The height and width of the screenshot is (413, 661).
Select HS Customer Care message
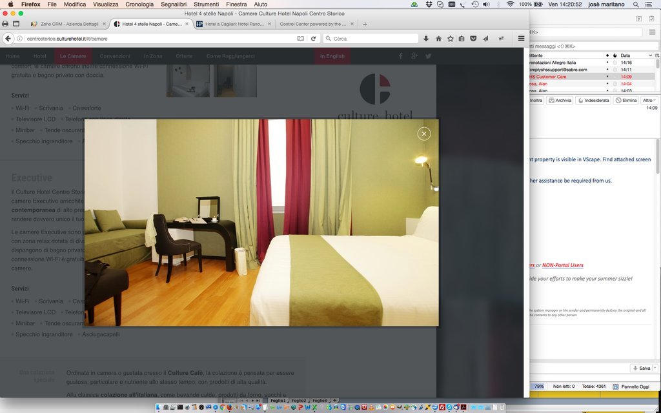tap(592, 77)
